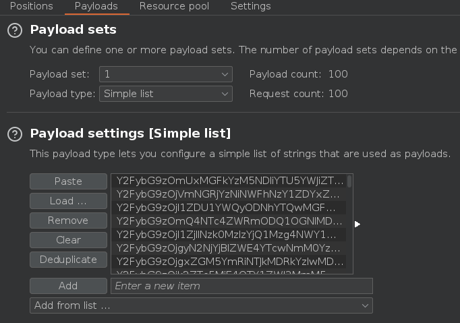Expand the Payload set dropdown

[x=165, y=74]
